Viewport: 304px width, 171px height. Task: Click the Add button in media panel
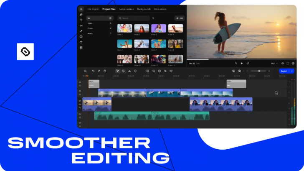[180, 18]
